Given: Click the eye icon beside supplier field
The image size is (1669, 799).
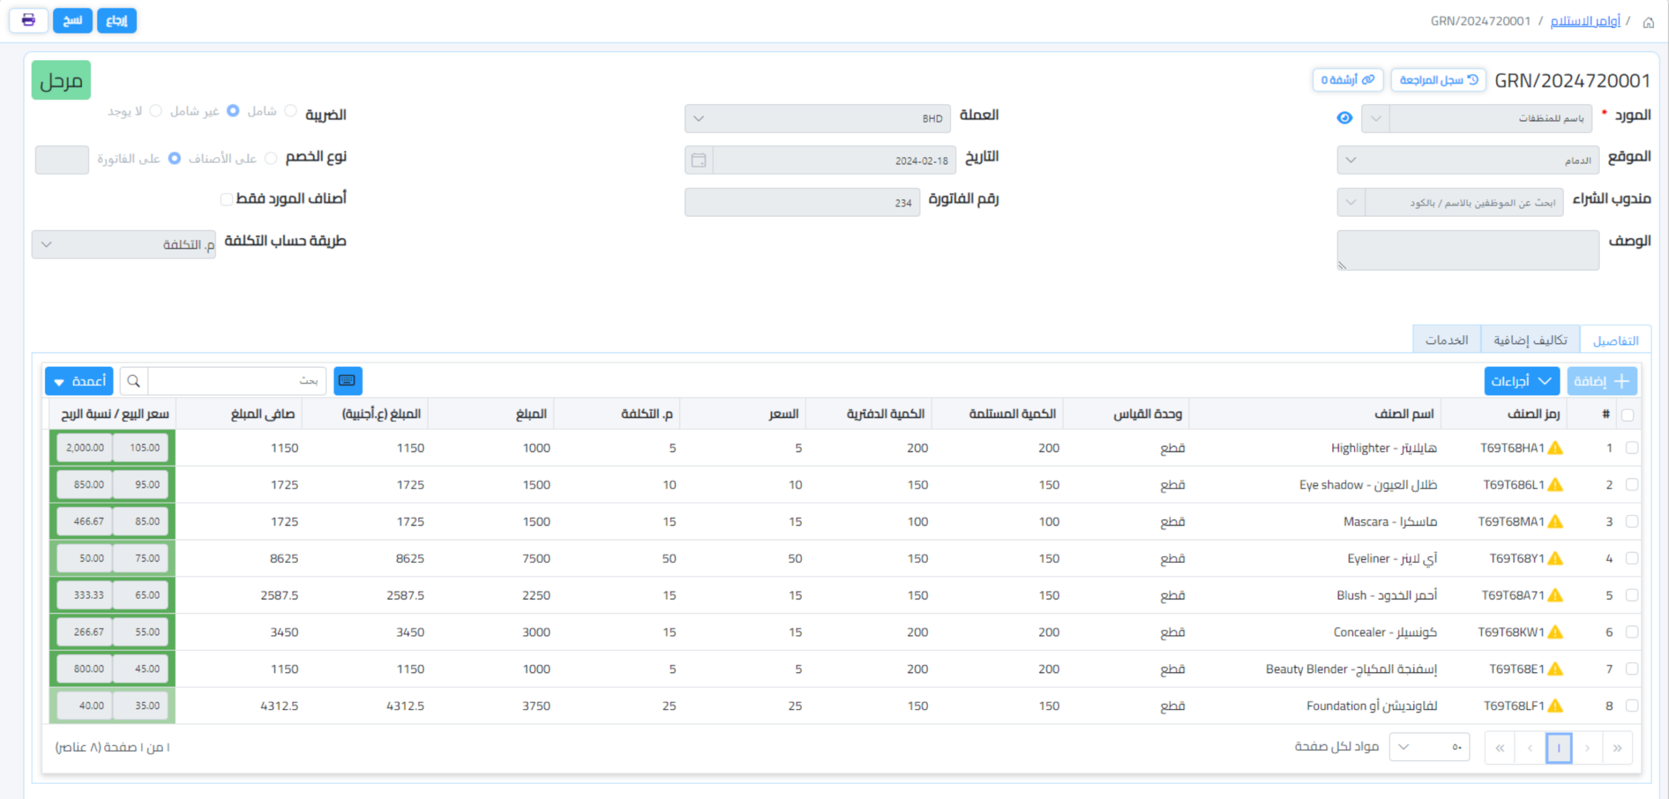Looking at the screenshot, I should coord(1344,118).
